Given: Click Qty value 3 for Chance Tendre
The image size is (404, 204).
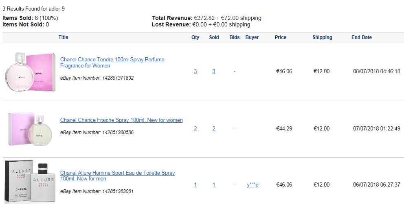Looking at the screenshot, I should coord(195,71).
